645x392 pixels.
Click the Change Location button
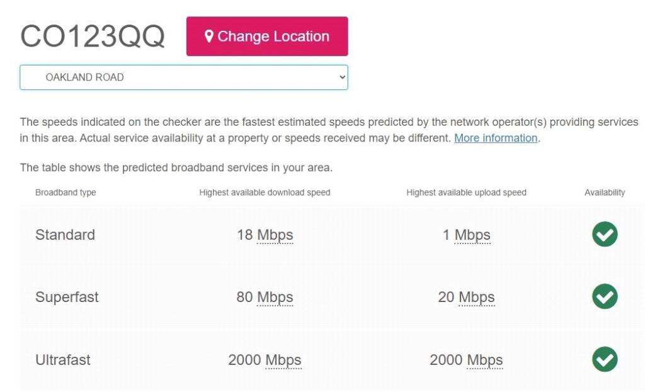266,36
